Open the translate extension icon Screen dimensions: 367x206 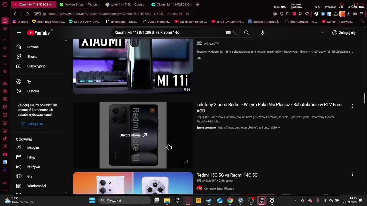329,14
